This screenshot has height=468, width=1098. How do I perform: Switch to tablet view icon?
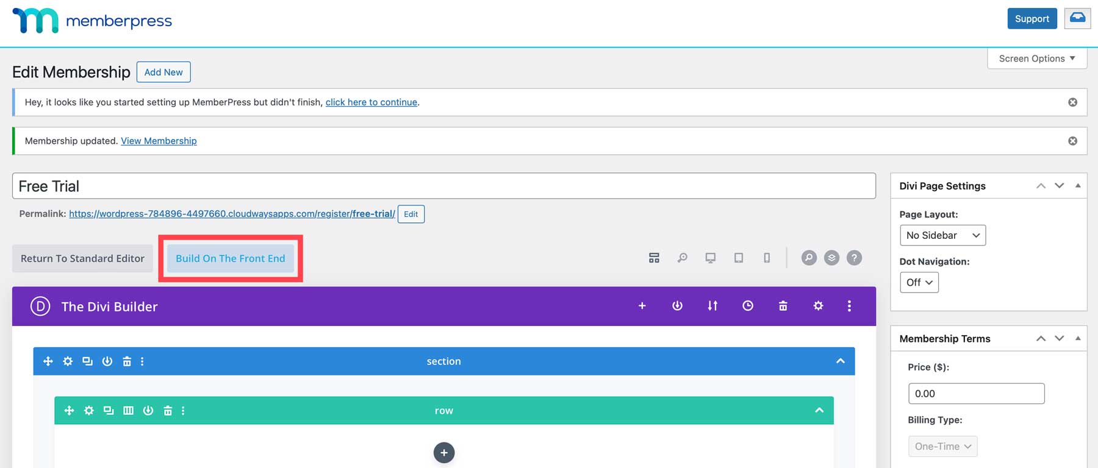[739, 258]
